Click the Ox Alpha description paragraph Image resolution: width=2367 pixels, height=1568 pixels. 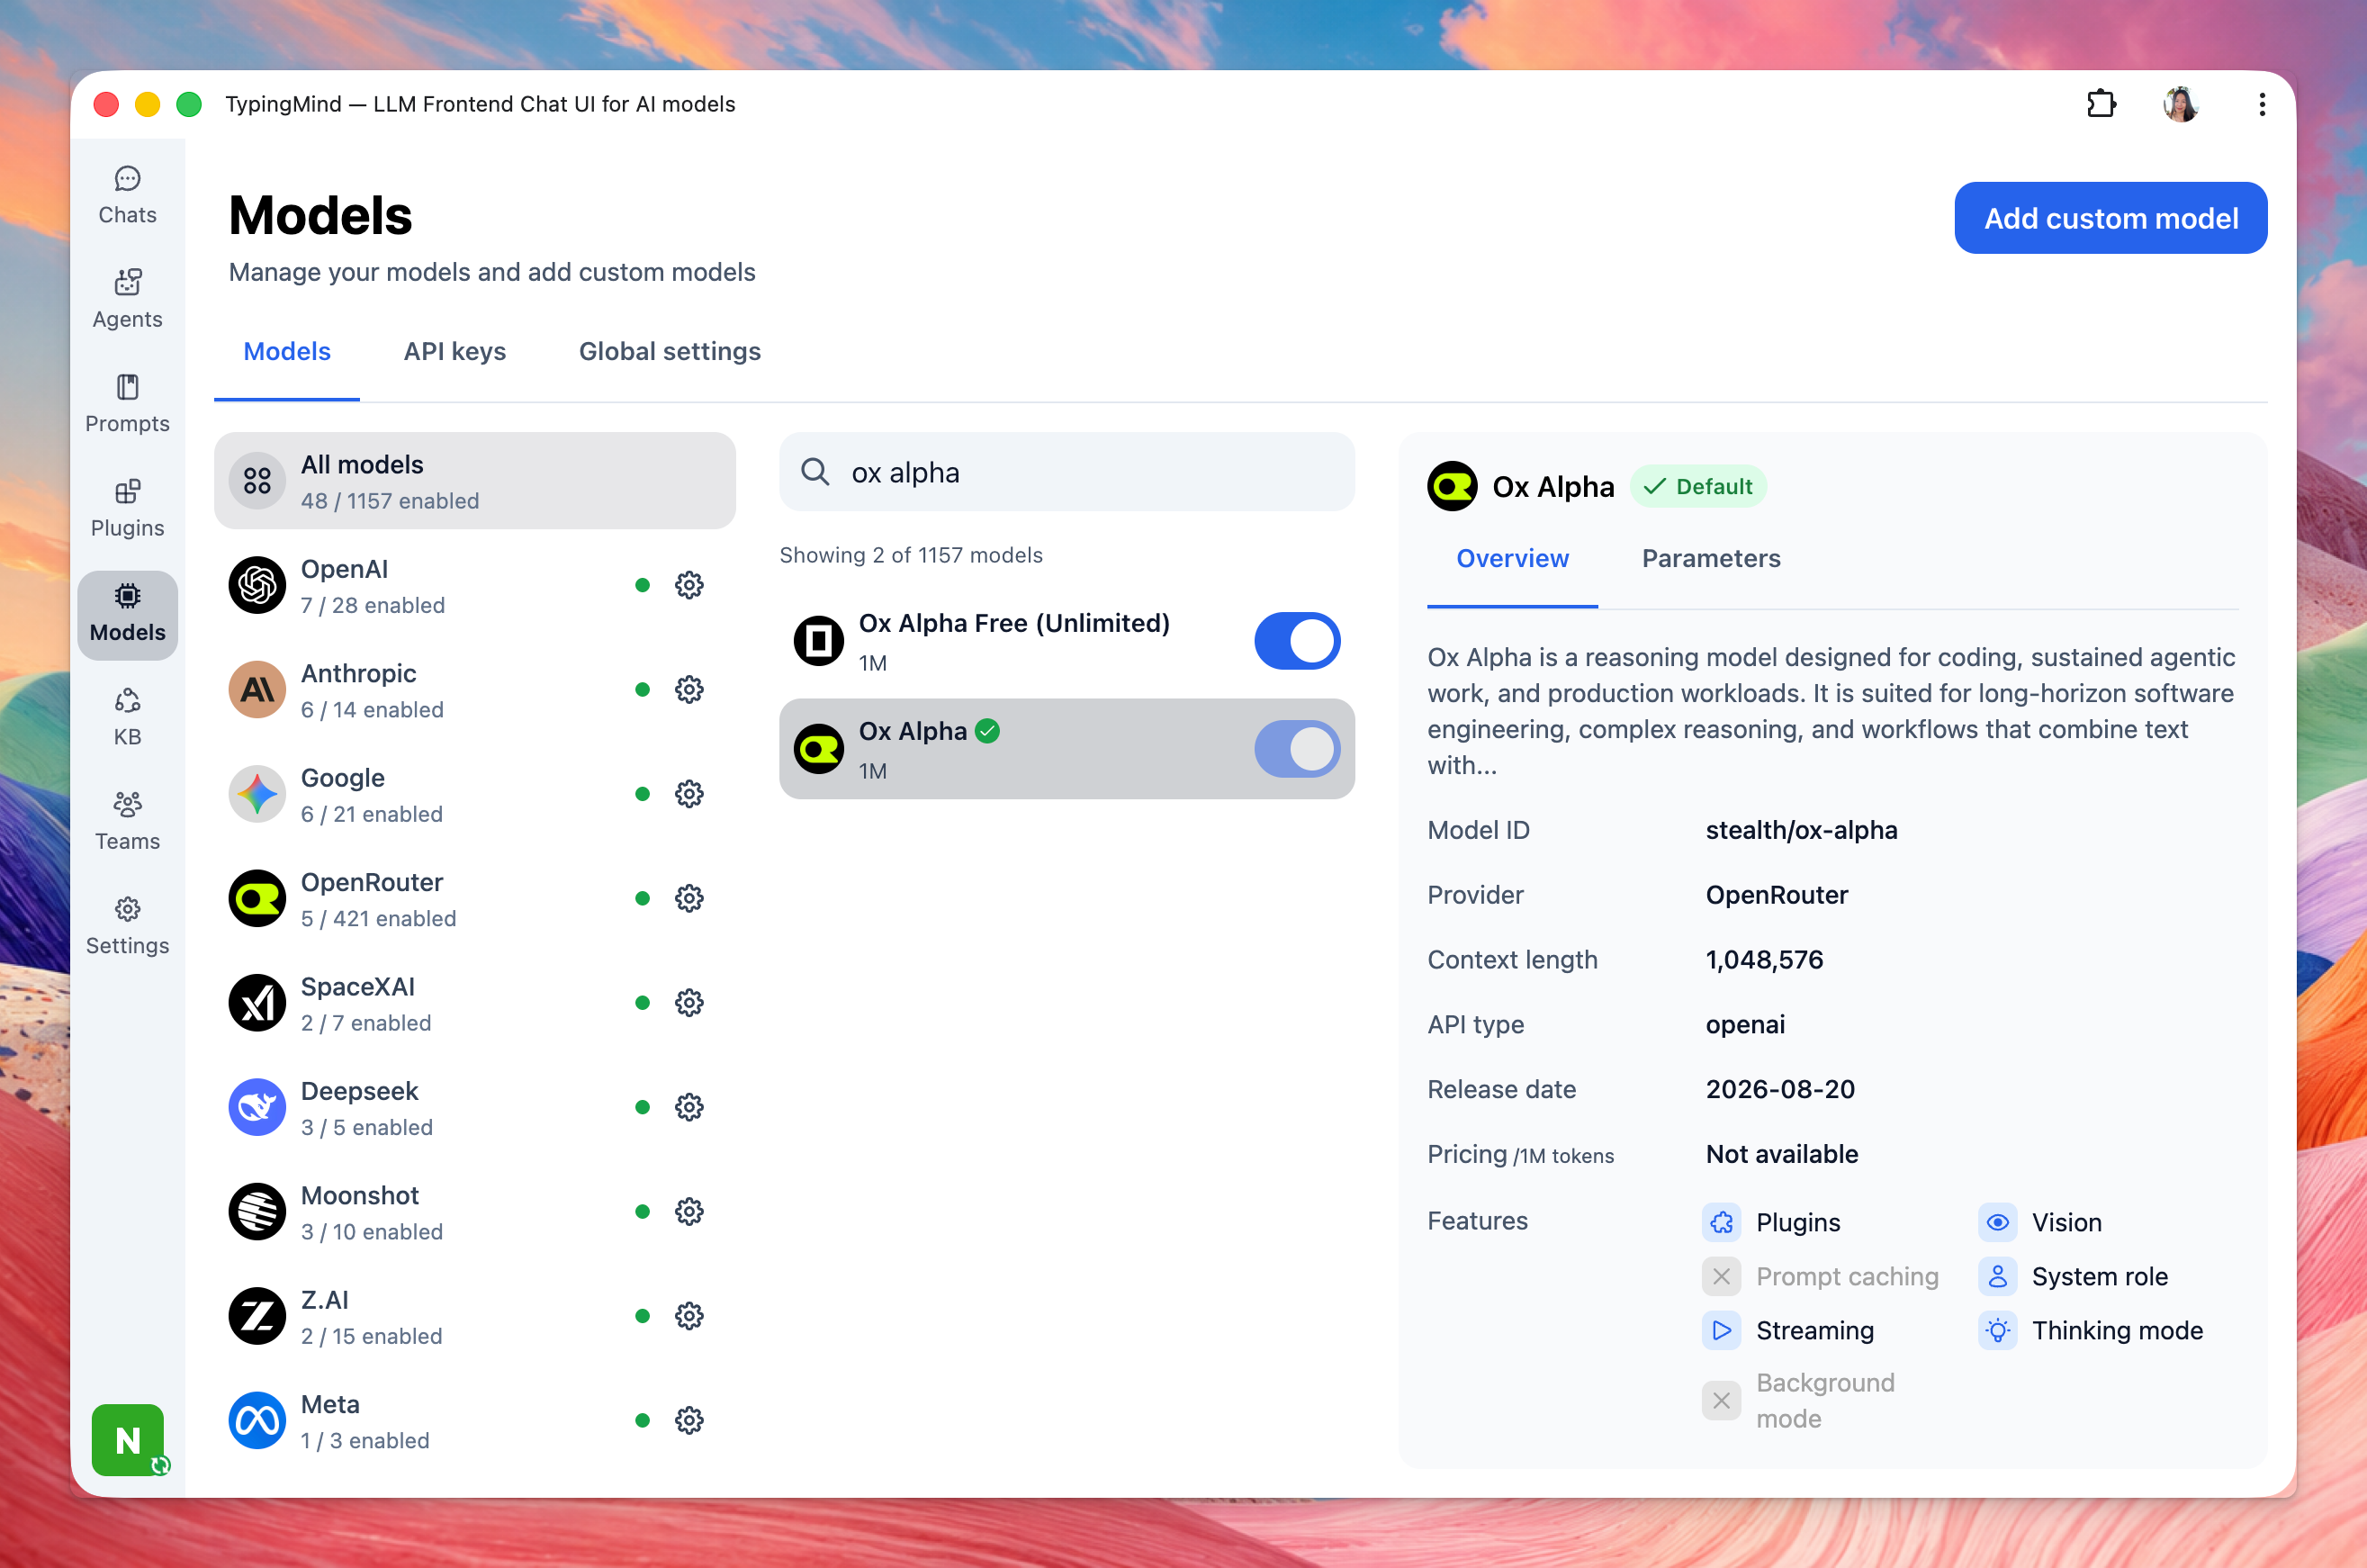click(1831, 711)
